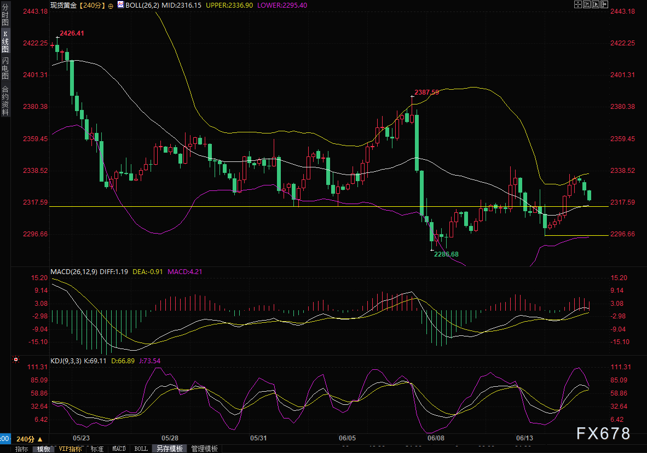Select the 模板 tab at bottom
The image size is (647, 453).
point(43,449)
